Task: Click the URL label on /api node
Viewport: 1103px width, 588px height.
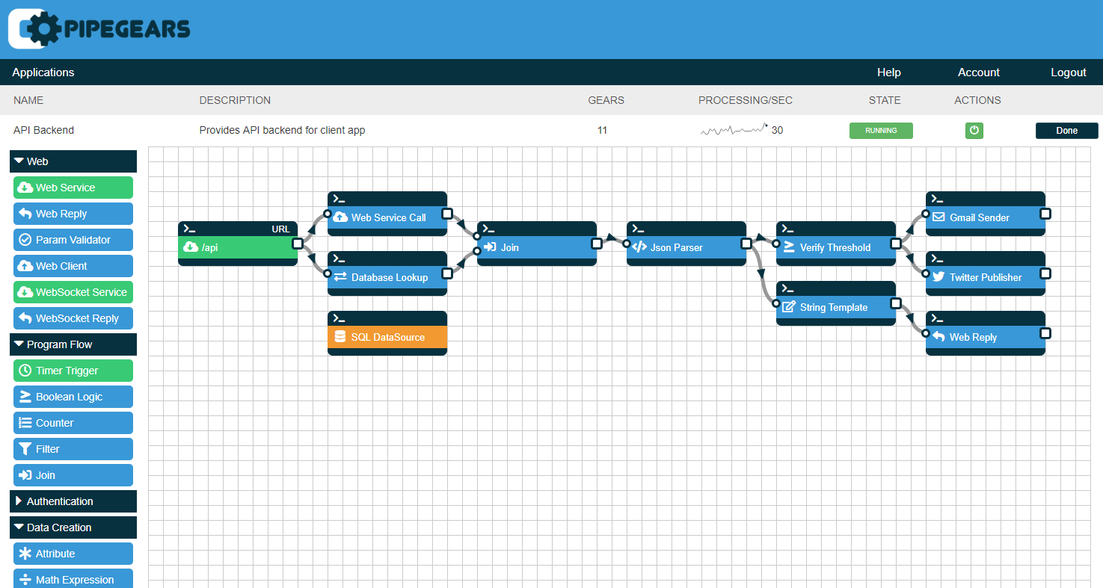Action: [280, 229]
